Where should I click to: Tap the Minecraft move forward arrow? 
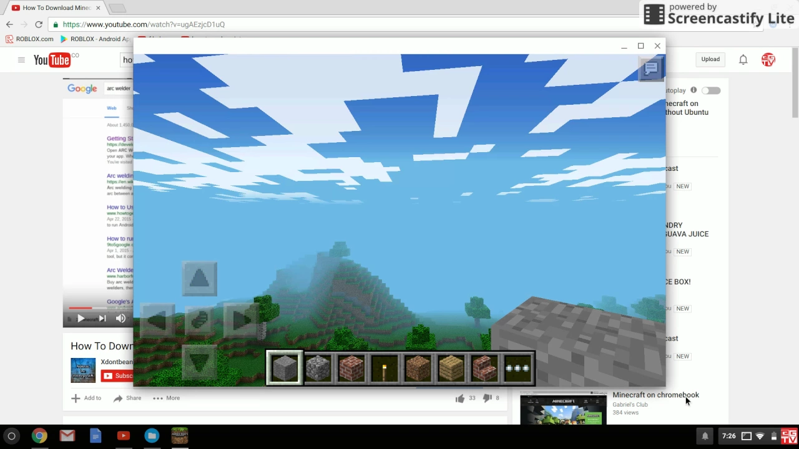coord(200,278)
